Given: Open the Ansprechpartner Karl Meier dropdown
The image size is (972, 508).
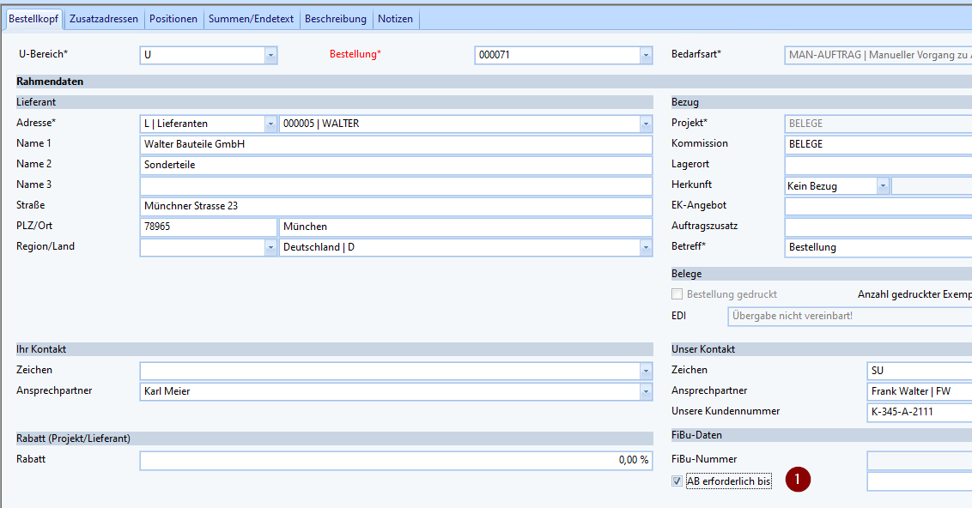Looking at the screenshot, I should (x=646, y=391).
